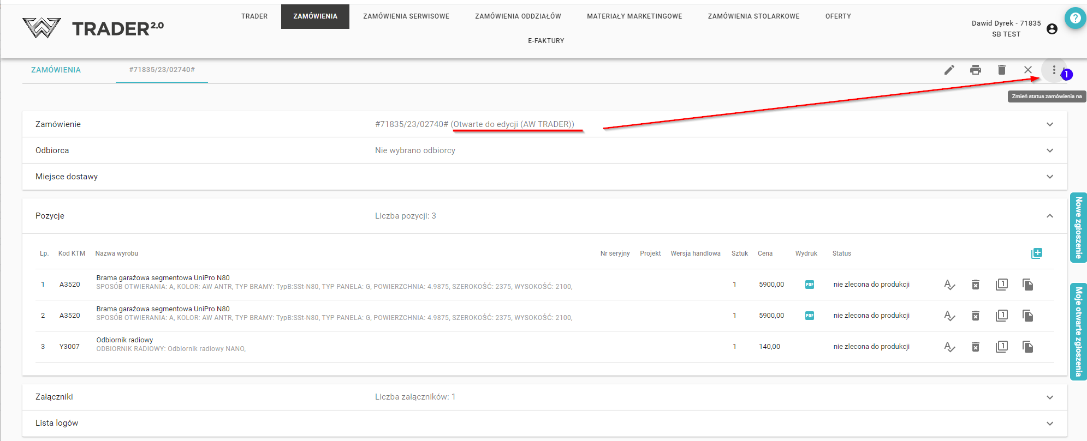Go to E-Faktury menu item
Screen dimensions: 1087x441
click(x=546, y=41)
